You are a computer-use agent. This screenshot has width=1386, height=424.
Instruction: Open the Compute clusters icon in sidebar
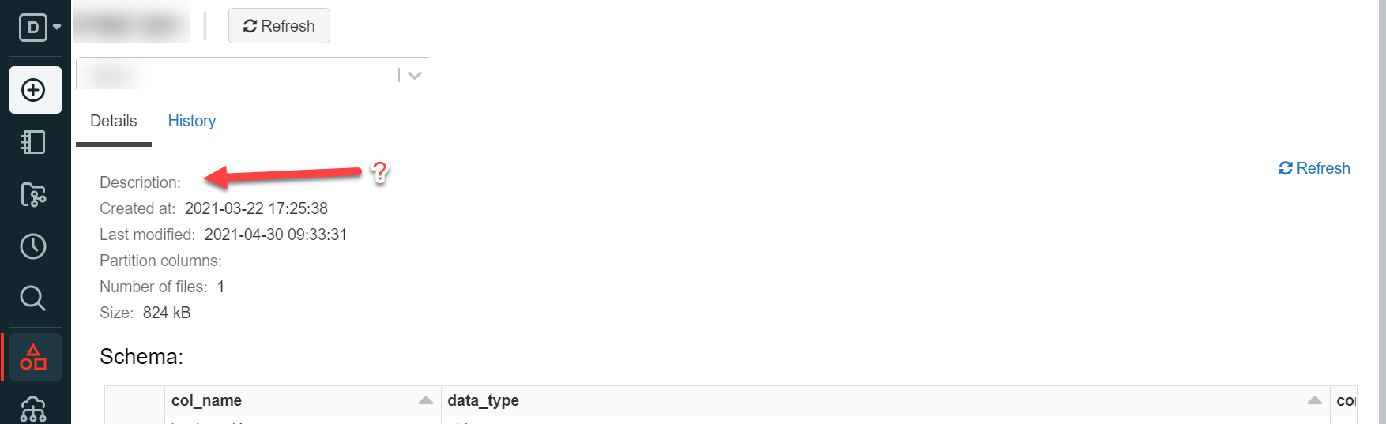pyautogui.click(x=33, y=409)
